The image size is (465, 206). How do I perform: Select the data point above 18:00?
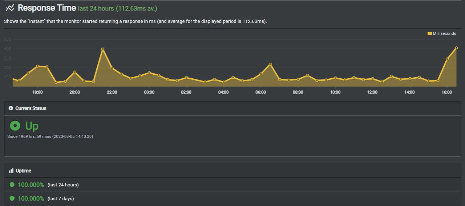pos(37,66)
